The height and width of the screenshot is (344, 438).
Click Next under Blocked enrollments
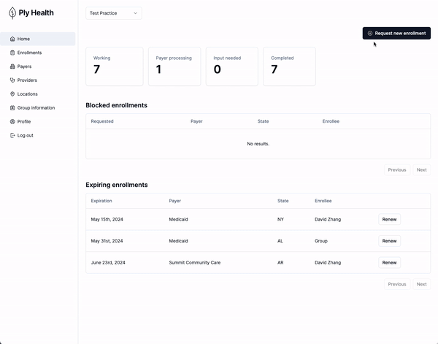[421, 170]
